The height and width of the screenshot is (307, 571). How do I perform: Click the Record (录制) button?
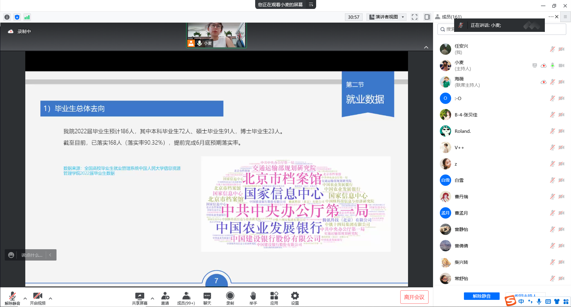230,298
